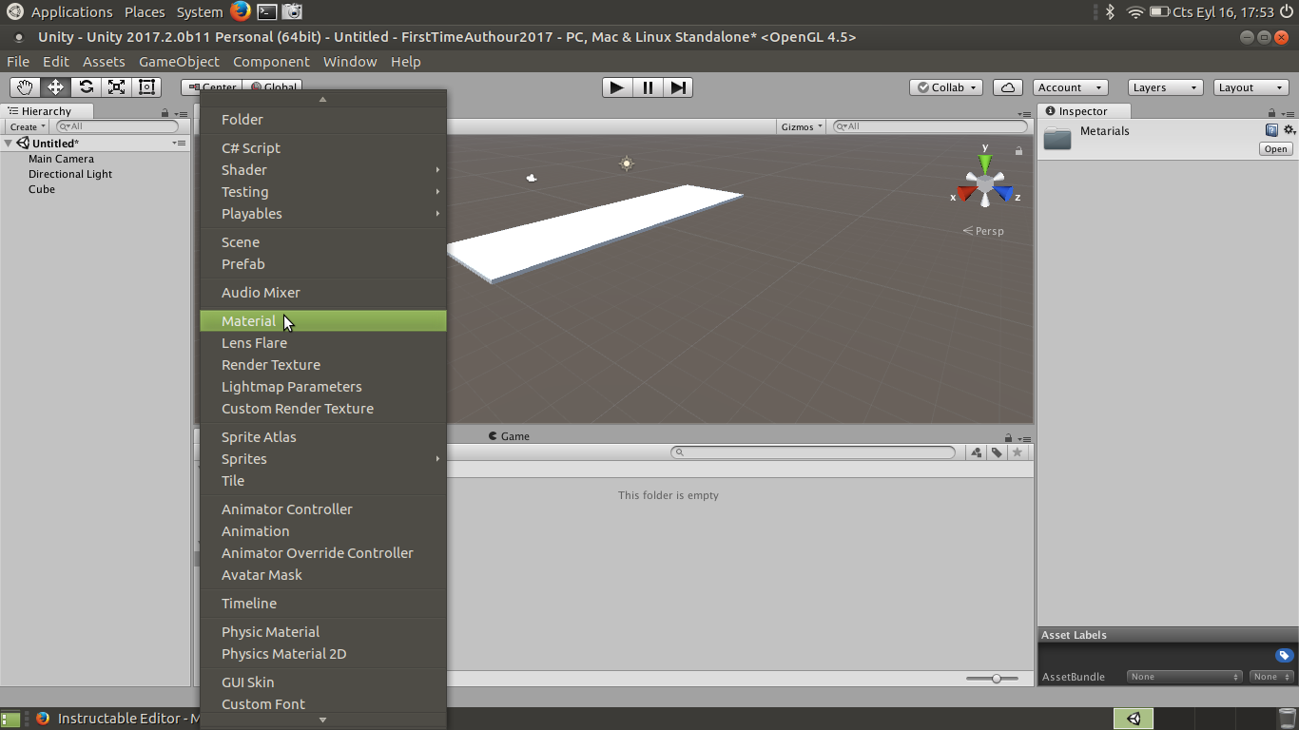The image size is (1299, 730).
Task: Click the red X axis cone on the gizmo
Action: [x=966, y=194]
